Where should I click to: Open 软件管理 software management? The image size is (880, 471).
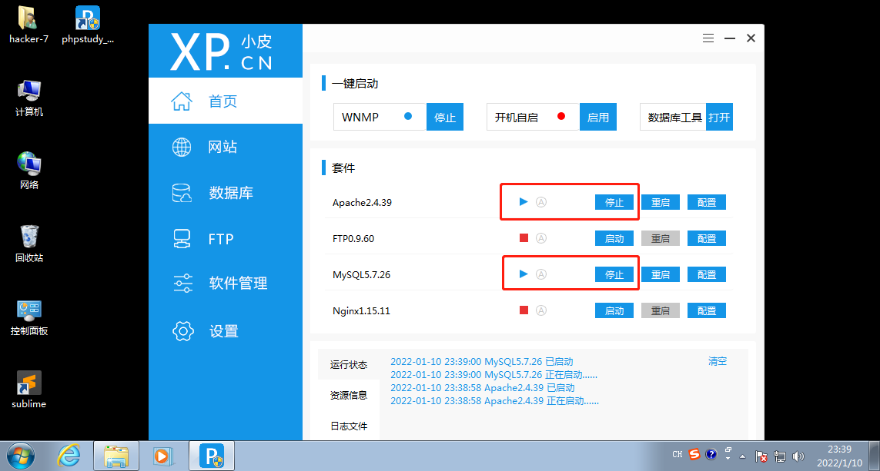[226, 284]
